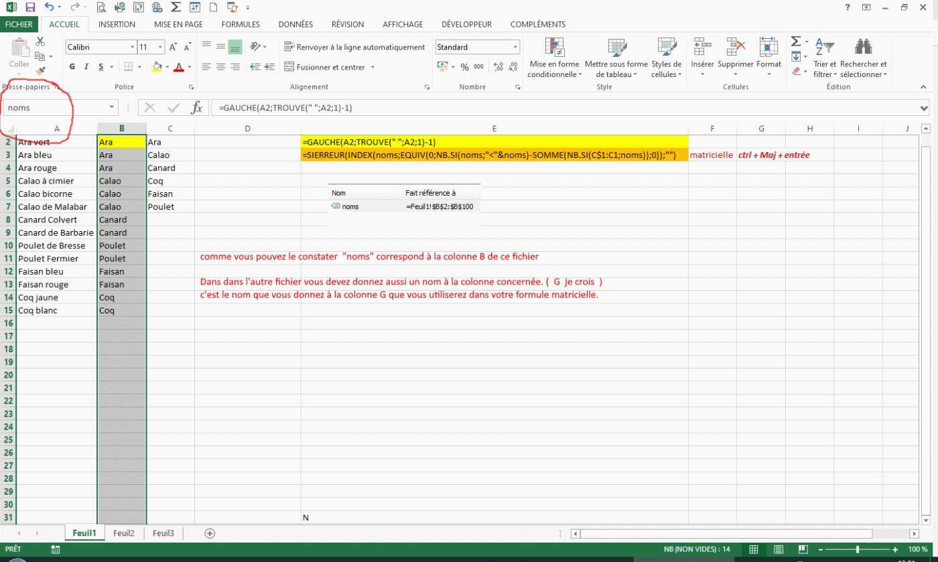Click the formula bar input field
Viewport: 938px width, 562px height.
pos(563,108)
